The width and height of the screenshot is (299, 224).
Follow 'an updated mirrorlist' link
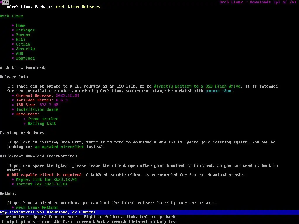coord(59,147)
